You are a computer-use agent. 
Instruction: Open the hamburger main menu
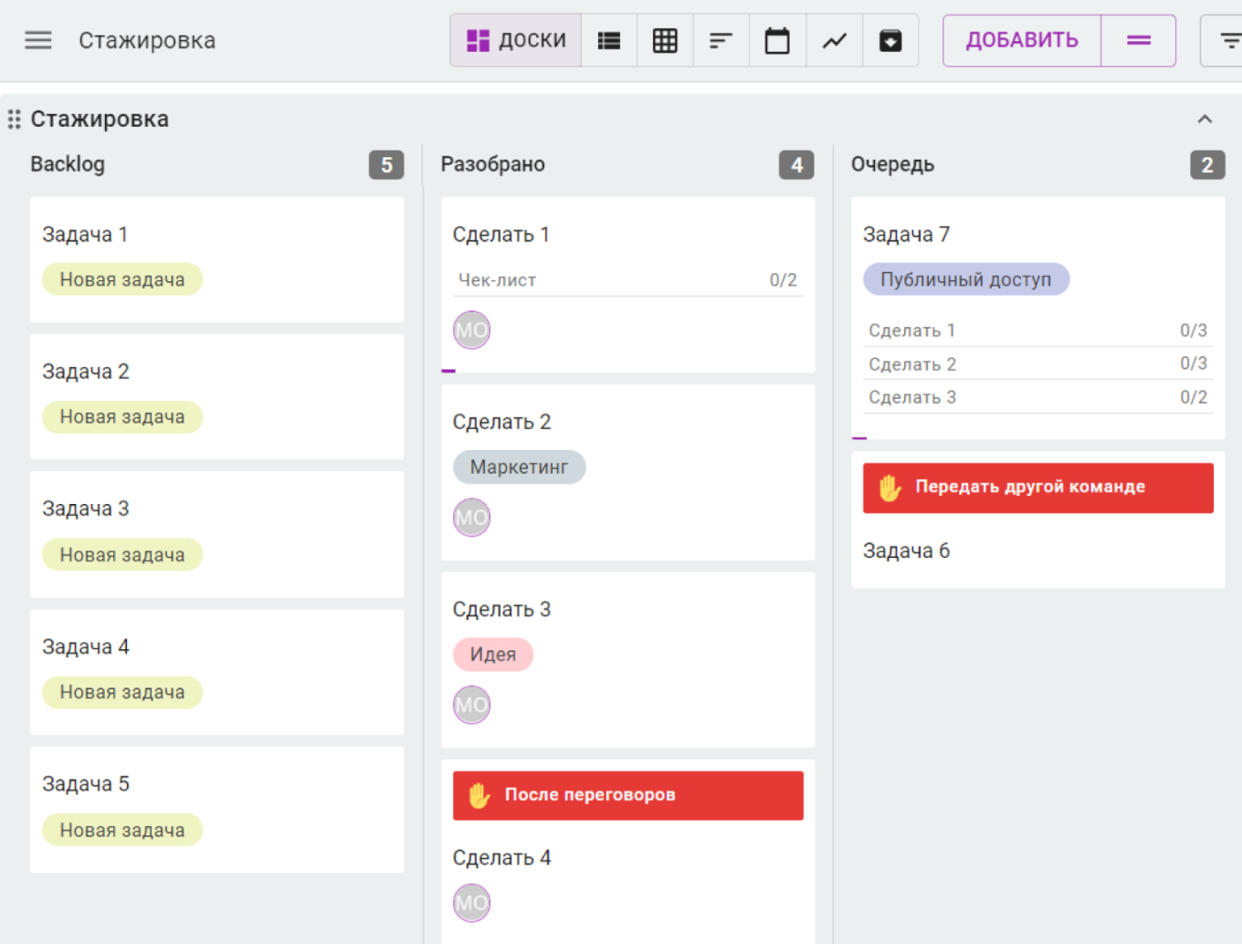pos(37,40)
